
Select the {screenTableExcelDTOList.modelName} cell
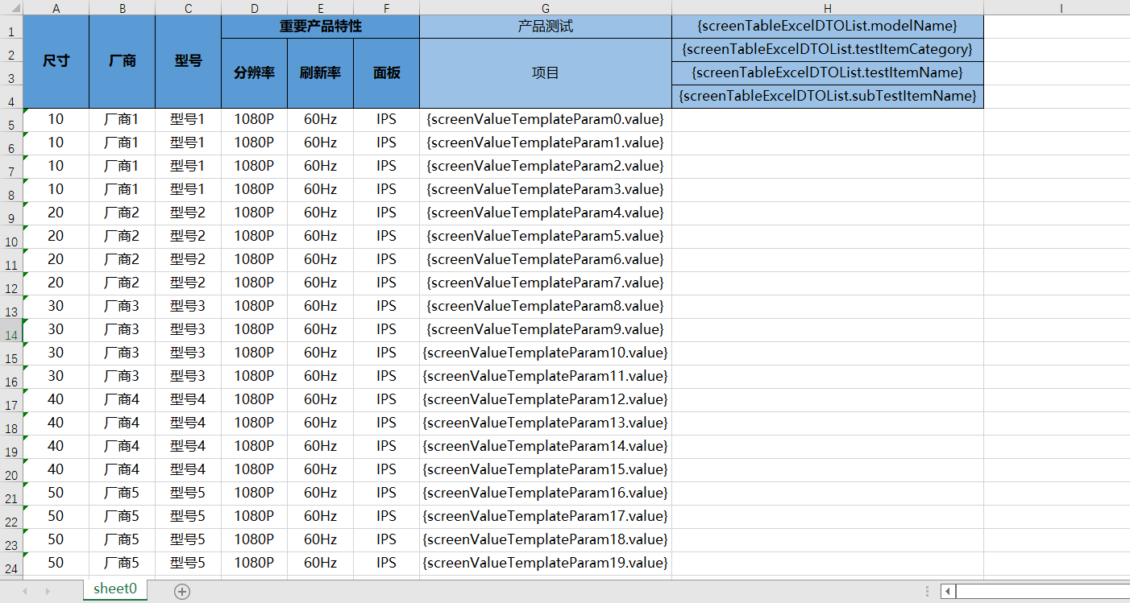pyautogui.click(x=828, y=27)
